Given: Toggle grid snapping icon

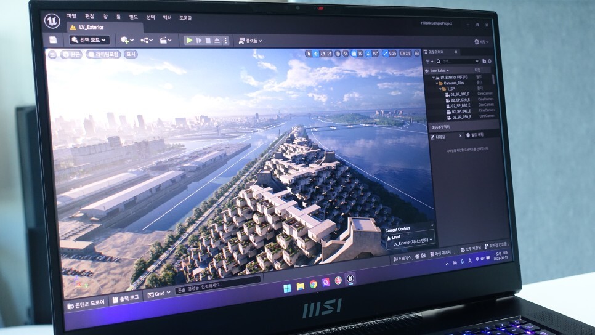Looking at the screenshot, I should (x=354, y=54).
